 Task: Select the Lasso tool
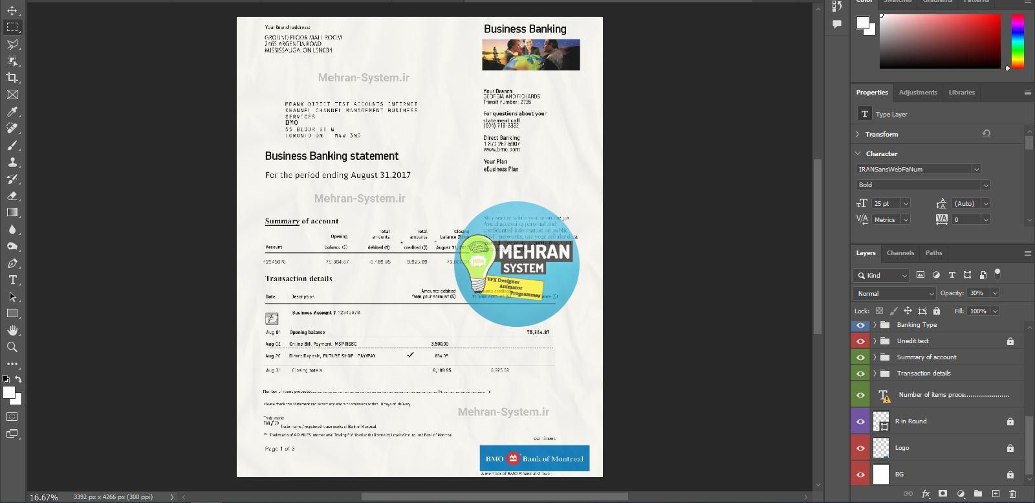point(12,44)
